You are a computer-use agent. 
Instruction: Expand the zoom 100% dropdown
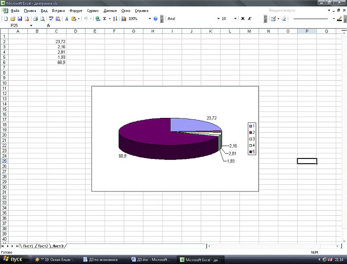tap(150, 19)
